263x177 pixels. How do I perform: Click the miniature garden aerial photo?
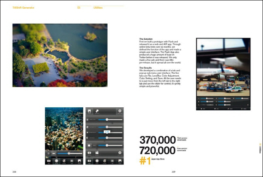click(x=60, y=55)
